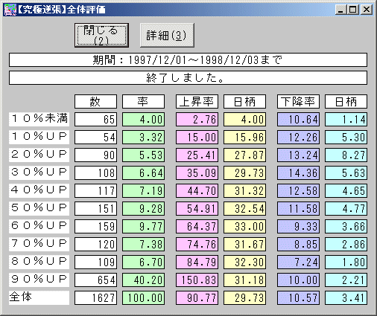Image resolution: width=377 pixels, height=316 pixels.
Task: Select the 下降率 column header
Action: point(298,101)
